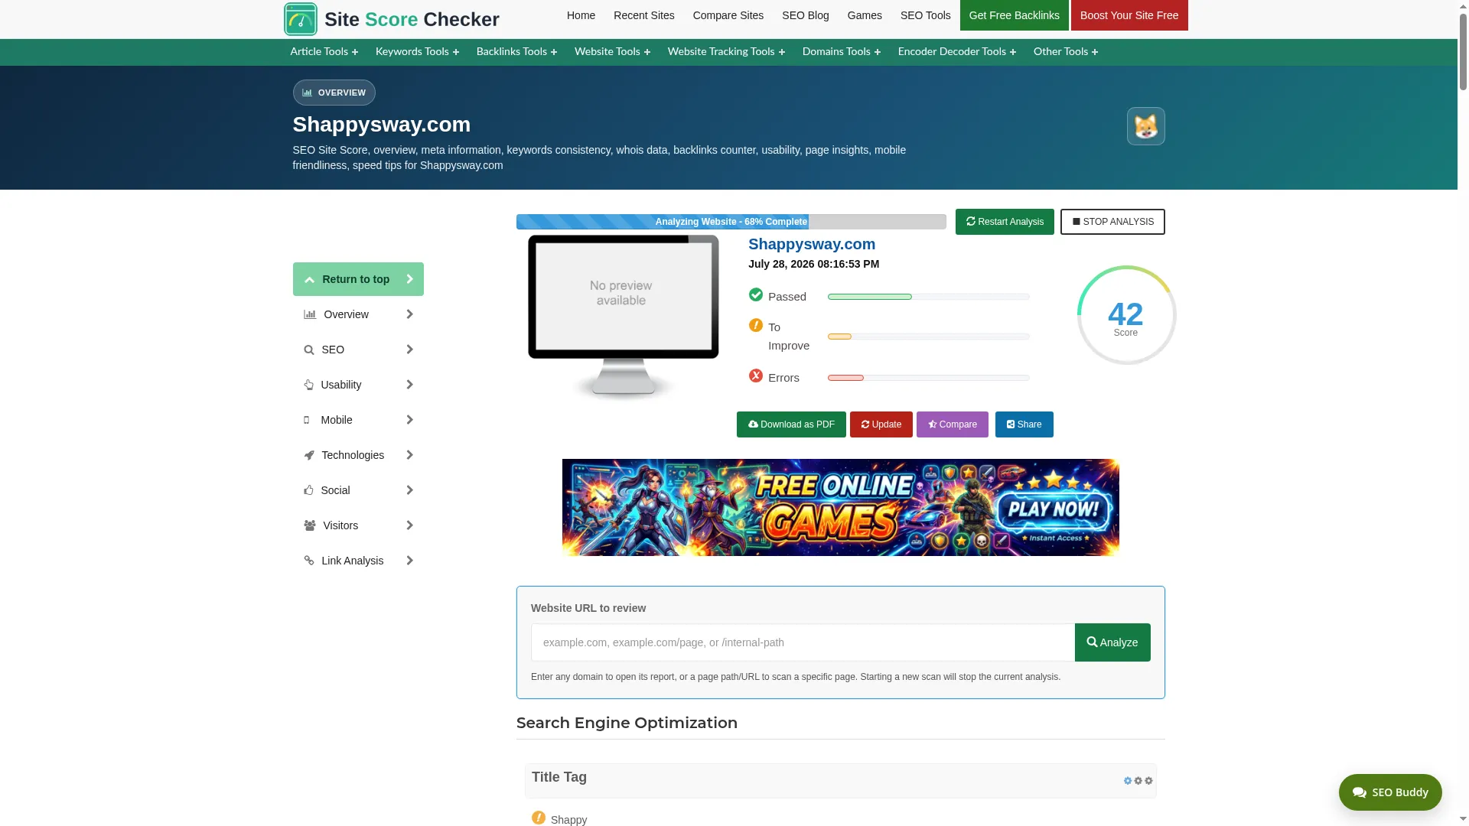
Task: Select the red Errors cross icon
Action: [756, 376]
